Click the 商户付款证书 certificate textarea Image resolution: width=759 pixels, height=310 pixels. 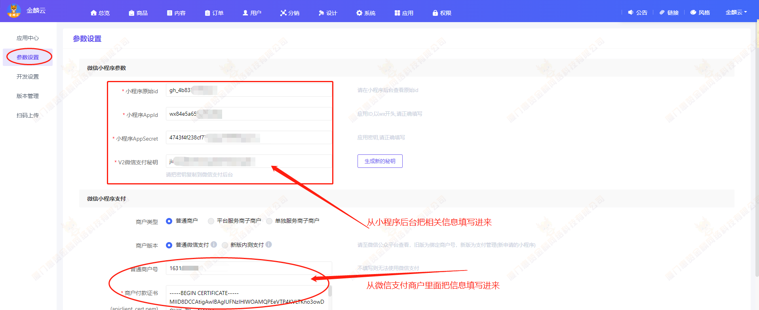coord(246,298)
